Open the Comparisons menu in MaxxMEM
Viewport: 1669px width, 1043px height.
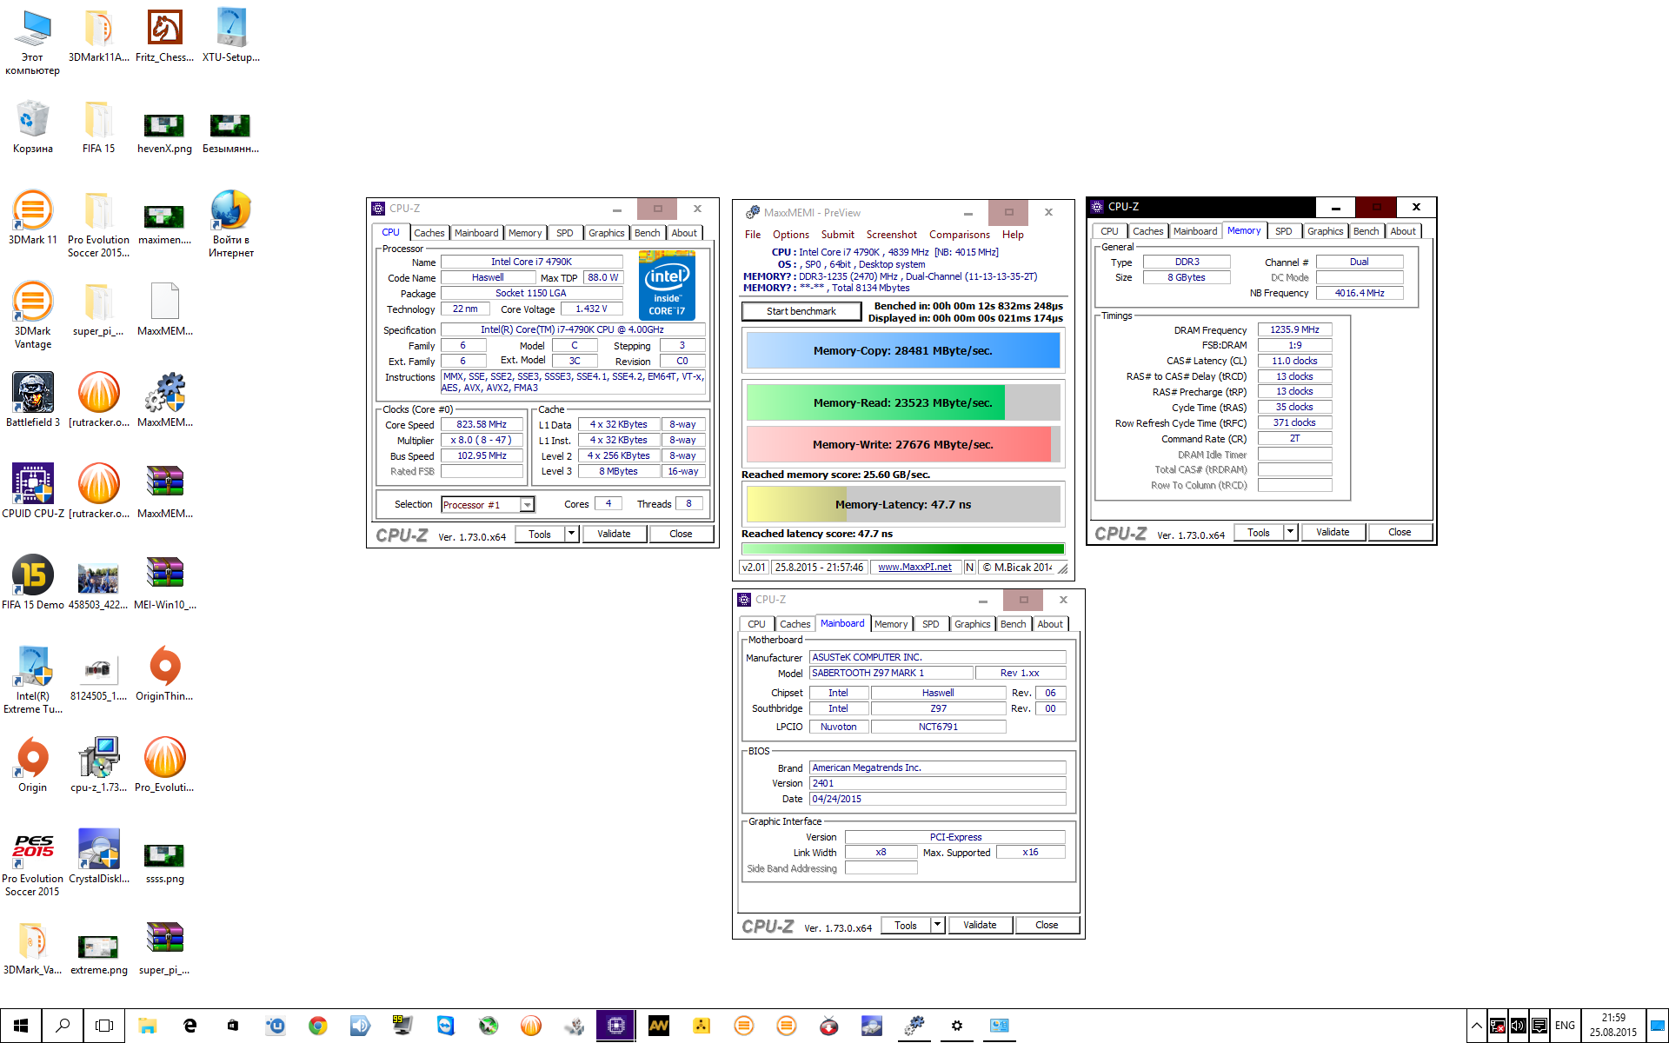point(960,235)
